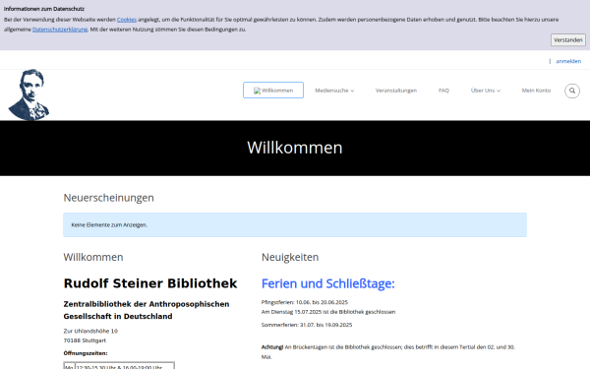Click the Rudolf Steiner portrait logo
Screen dimensions: 590x369
coord(29,94)
